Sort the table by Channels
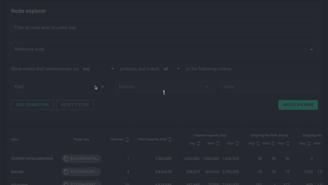The width and height of the screenshot is (328, 185). coord(128,139)
